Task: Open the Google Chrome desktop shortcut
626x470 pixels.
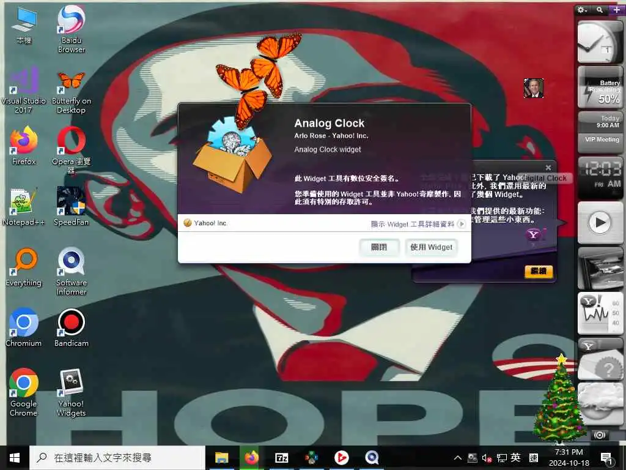Action: pos(24,392)
